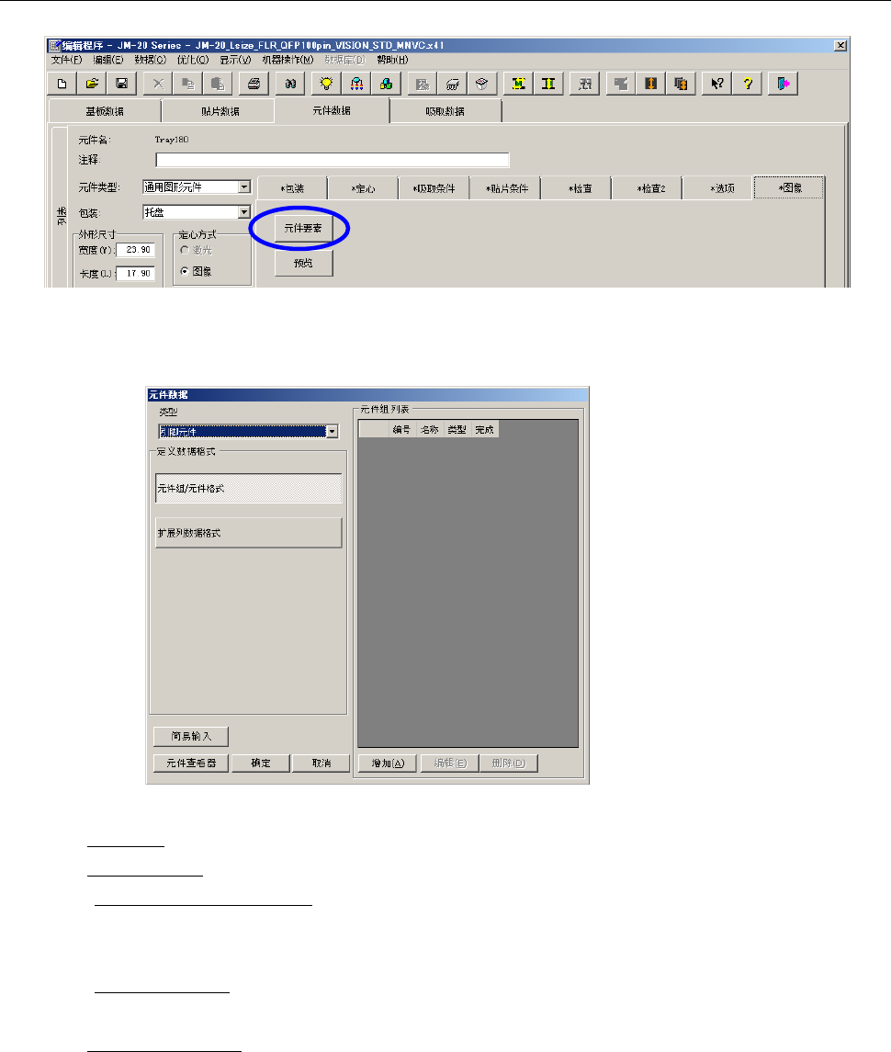891x1052 pixels.
Task: Click the Copy toolbar icon
Action: (x=188, y=84)
